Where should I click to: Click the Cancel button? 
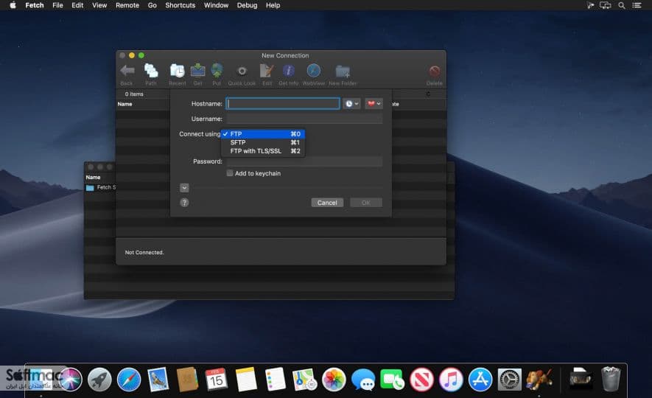tap(327, 203)
